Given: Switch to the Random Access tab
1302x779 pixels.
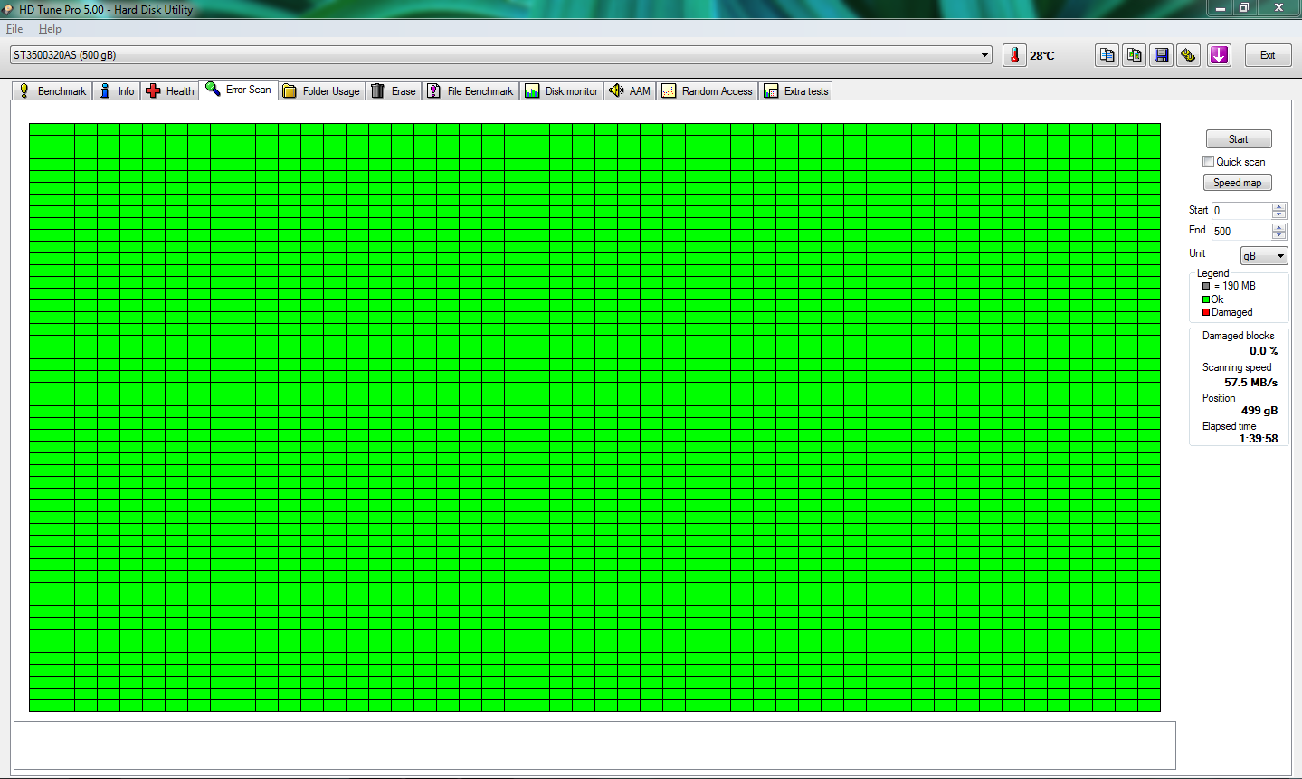Looking at the screenshot, I should pyautogui.click(x=708, y=90).
